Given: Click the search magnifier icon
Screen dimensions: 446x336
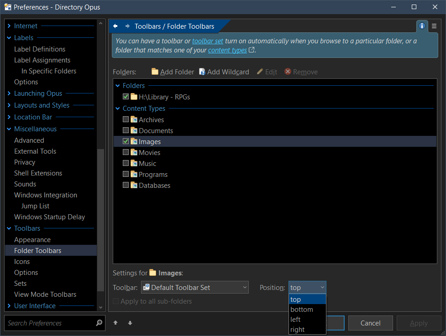Looking at the screenshot, I should pos(99,323).
